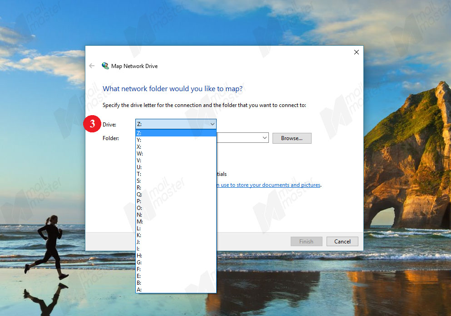
Task: Set drive letter to B:
Action: [176, 283]
